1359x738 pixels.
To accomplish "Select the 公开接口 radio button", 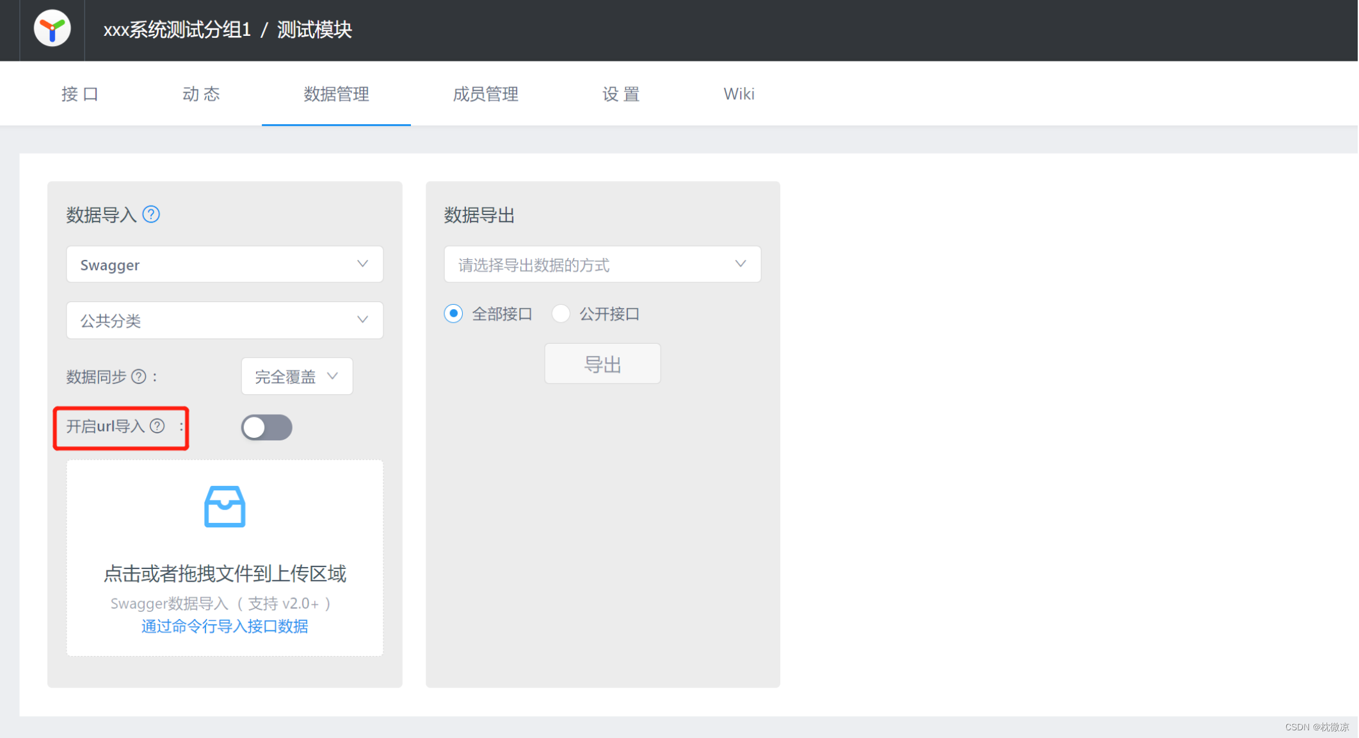I will pos(561,314).
